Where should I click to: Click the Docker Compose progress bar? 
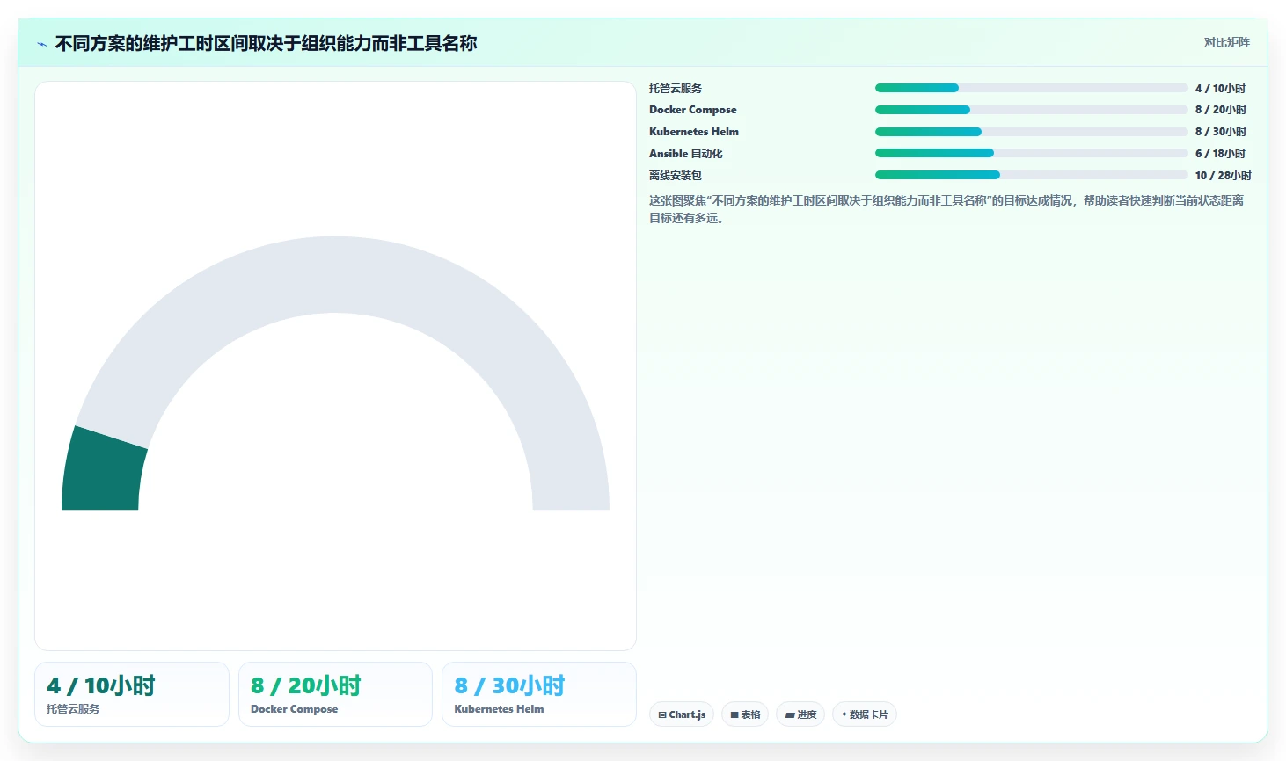point(1031,110)
